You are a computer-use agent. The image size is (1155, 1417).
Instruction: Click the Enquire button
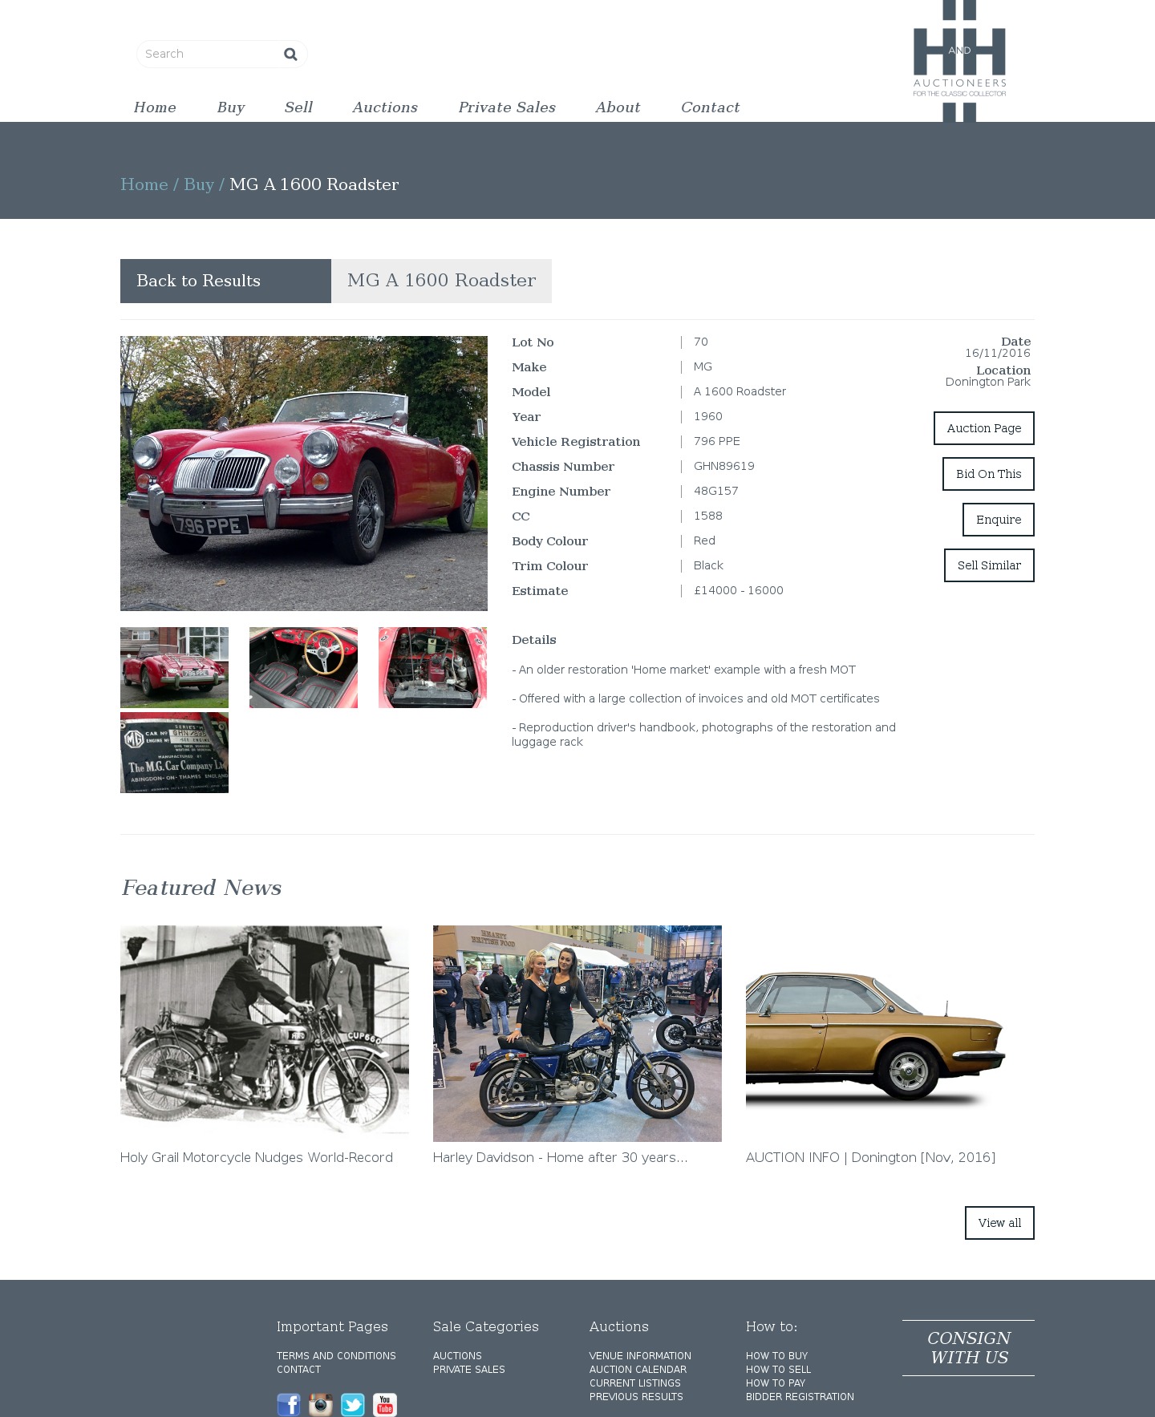[x=999, y=520]
